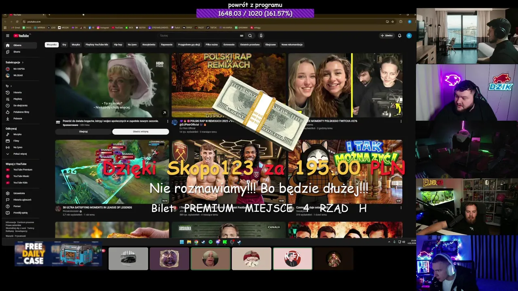Click the Utwórz create button
518x291 pixels.
coord(387,36)
